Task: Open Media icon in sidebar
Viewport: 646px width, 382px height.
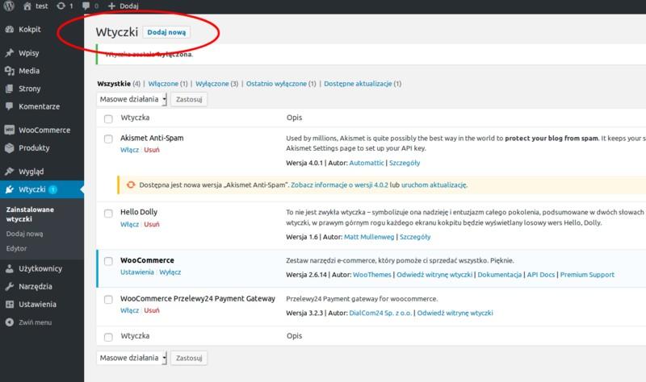Action: (x=10, y=71)
